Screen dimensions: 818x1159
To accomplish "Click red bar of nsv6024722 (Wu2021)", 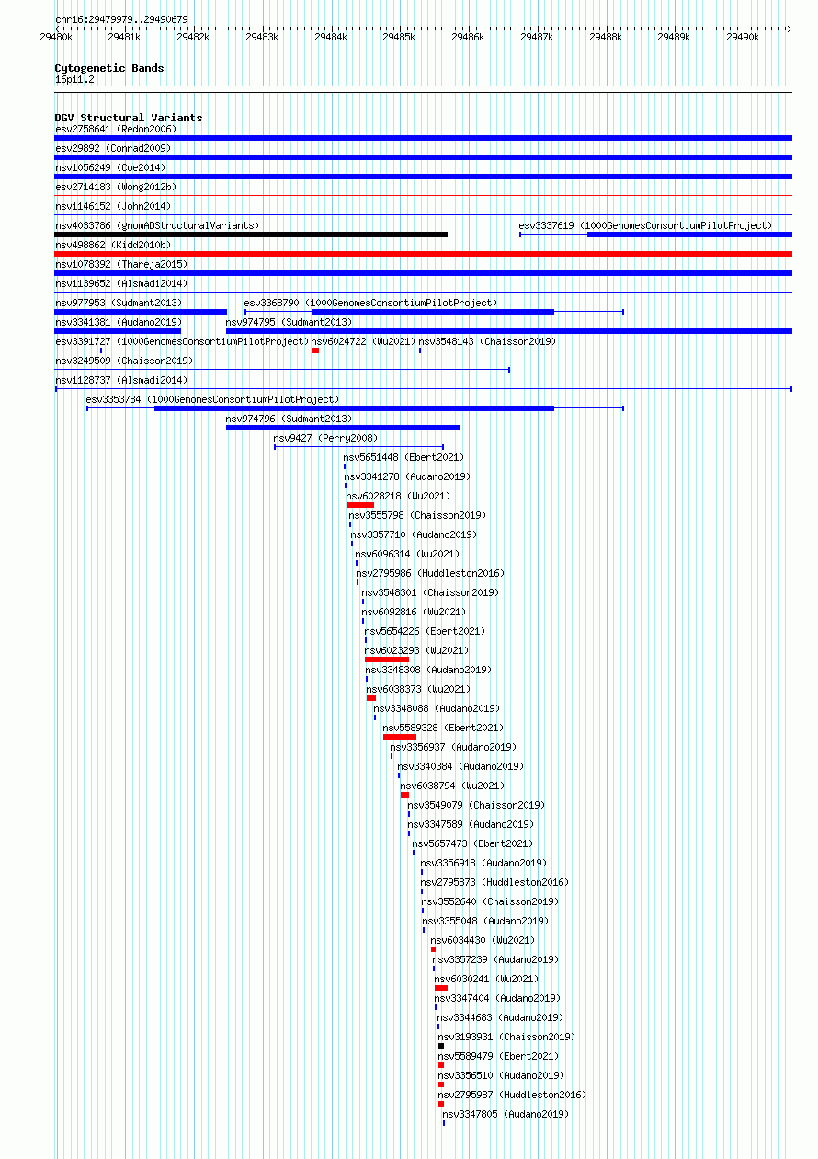I will click(315, 350).
